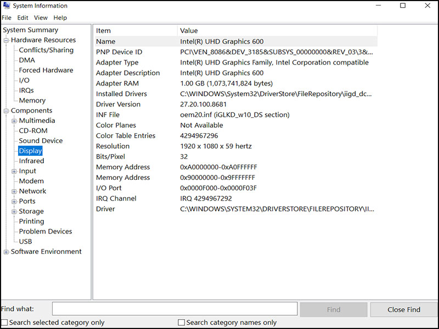Select CD-ROM under Components
The image size is (439, 329).
point(33,131)
